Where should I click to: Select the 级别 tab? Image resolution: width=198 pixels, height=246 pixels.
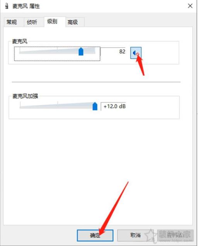point(52,21)
